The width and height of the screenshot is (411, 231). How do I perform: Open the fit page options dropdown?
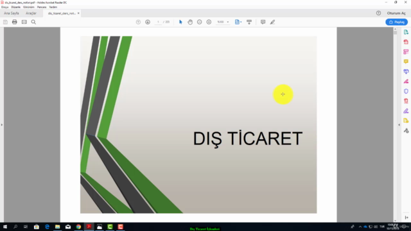click(x=238, y=22)
